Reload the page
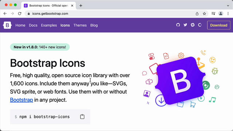This screenshot has width=233, height=131. click(x=20, y=14)
